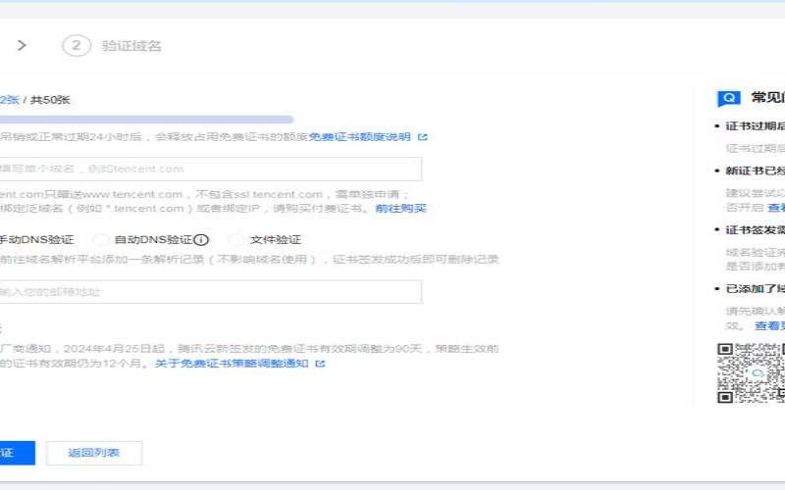The image size is (785, 490).
Task: Focus the email address input field
Action: (210, 291)
